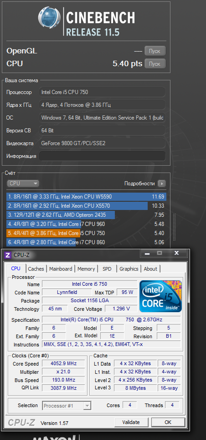The image size is (206, 440).
Task: Run the CPU benchmark with its Пуск button
Action: pyautogui.click(x=155, y=64)
